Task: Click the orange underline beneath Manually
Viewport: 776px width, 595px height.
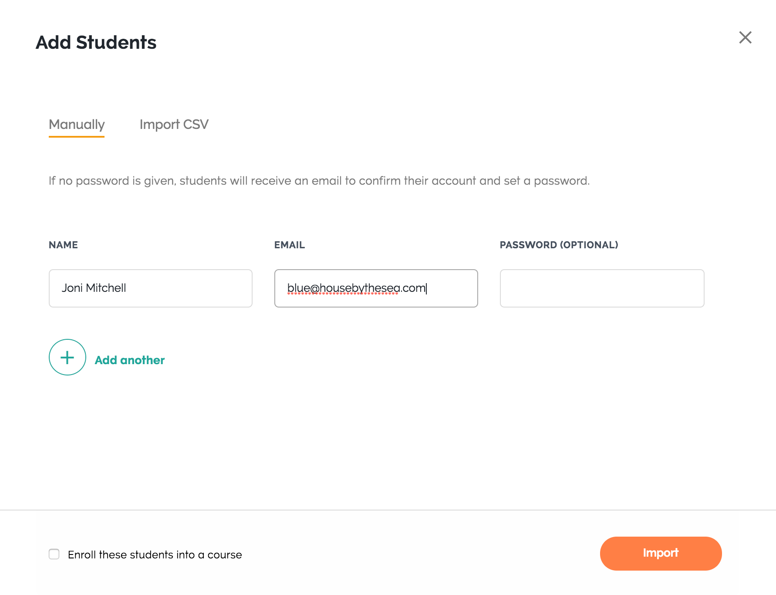Action: (77, 136)
